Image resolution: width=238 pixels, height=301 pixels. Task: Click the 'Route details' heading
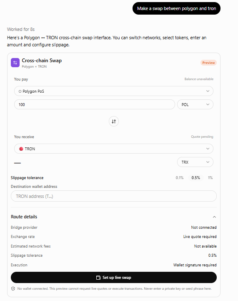tap(24, 217)
